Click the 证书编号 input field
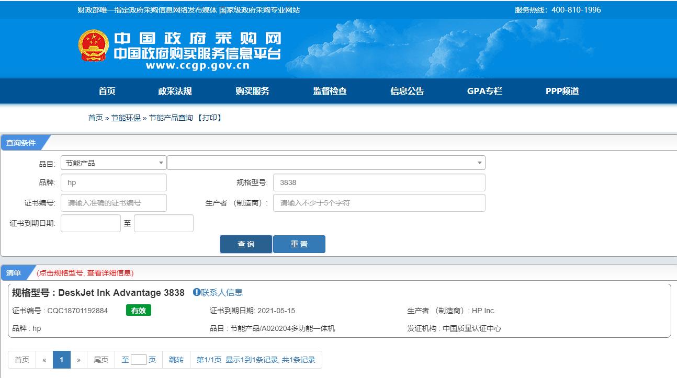The height and width of the screenshot is (378, 677). click(x=114, y=203)
